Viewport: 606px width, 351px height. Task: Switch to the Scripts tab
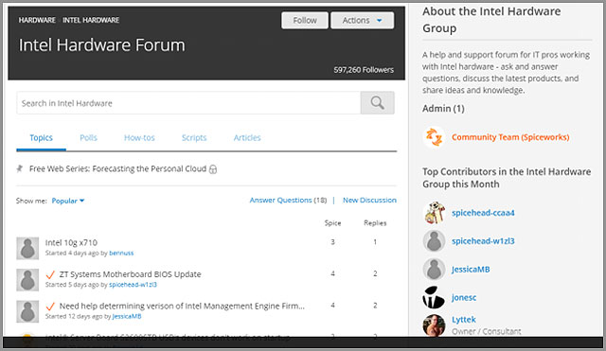click(194, 138)
